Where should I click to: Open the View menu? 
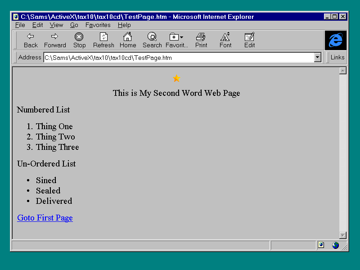(x=56, y=25)
